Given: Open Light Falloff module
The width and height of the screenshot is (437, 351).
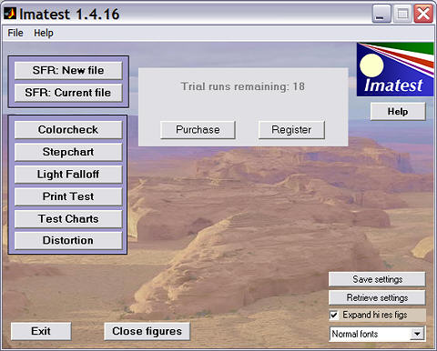Looking at the screenshot, I should 68,175.
